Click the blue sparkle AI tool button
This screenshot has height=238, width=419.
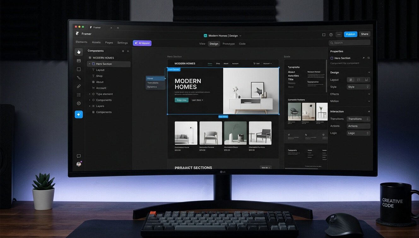coord(79,114)
